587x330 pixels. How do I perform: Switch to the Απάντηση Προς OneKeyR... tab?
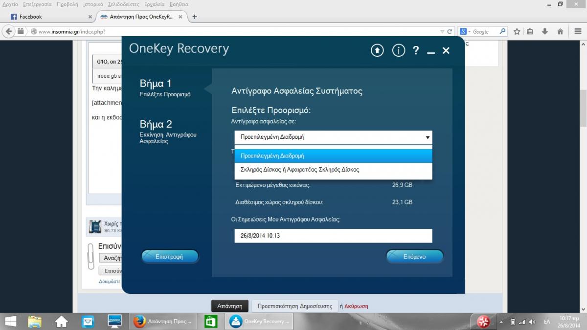[141, 17]
